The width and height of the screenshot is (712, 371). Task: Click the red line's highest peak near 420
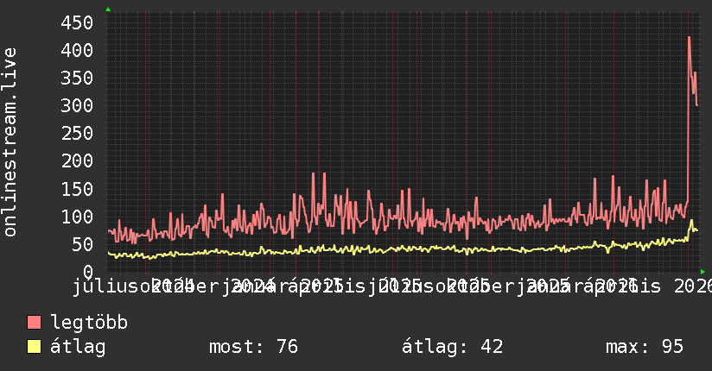[x=690, y=38]
